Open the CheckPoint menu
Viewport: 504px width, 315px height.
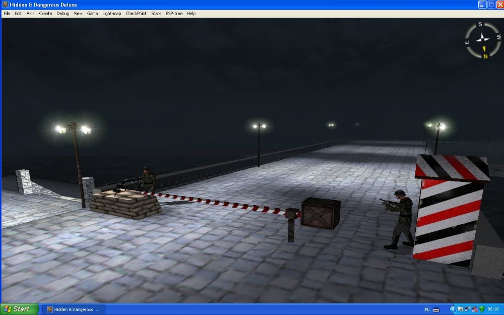click(136, 14)
